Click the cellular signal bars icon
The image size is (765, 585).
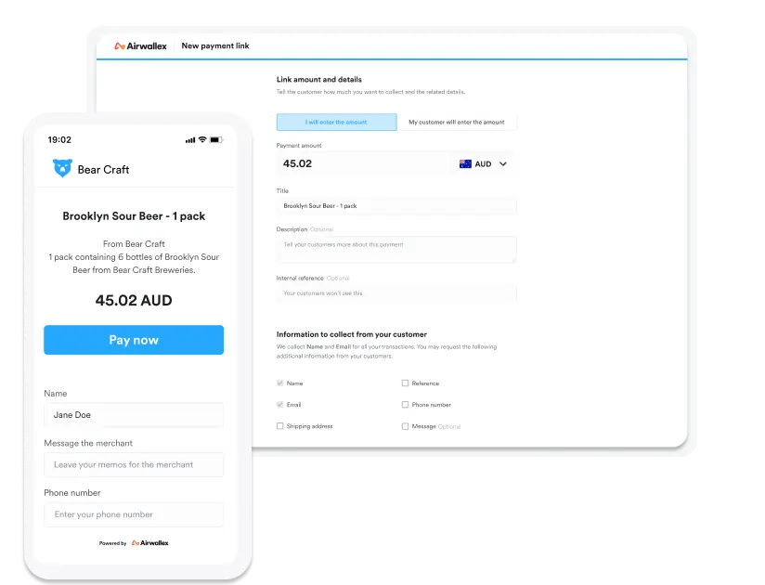click(x=190, y=140)
